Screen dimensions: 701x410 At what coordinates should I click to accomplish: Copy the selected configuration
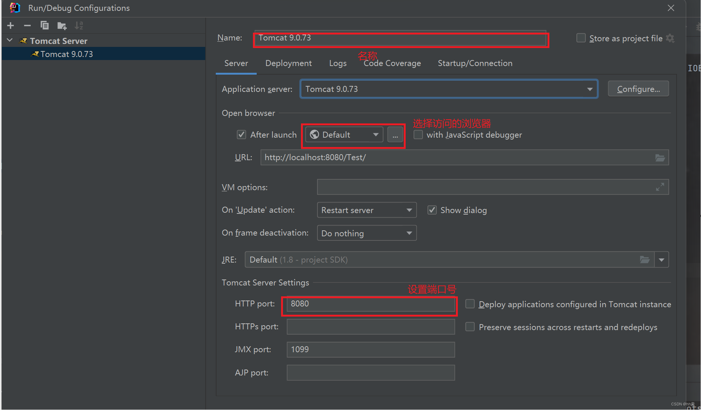click(44, 26)
